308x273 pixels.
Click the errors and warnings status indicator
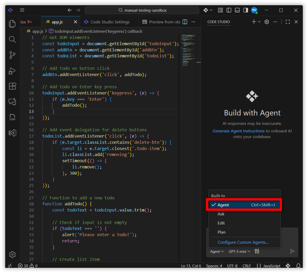pos(28,266)
